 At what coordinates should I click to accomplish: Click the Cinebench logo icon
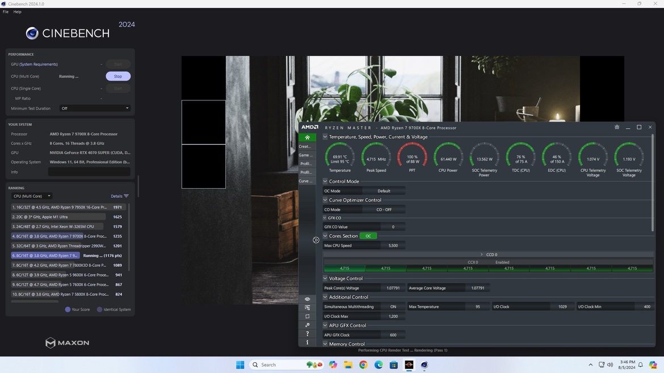32,33
